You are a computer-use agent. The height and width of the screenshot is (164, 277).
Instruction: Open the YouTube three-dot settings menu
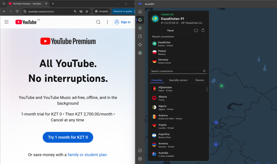coord(107,22)
